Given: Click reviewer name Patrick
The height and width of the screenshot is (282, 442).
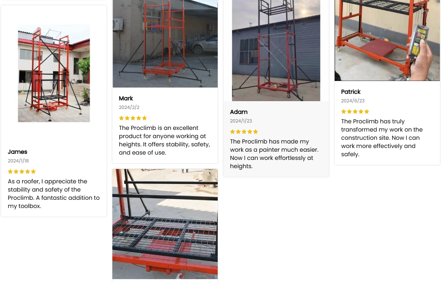Looking at the screenshot, I should click(351, 92).
